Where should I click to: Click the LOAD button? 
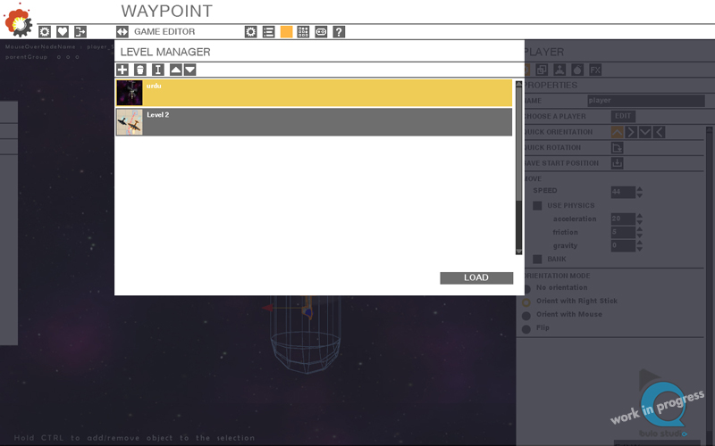476,277
